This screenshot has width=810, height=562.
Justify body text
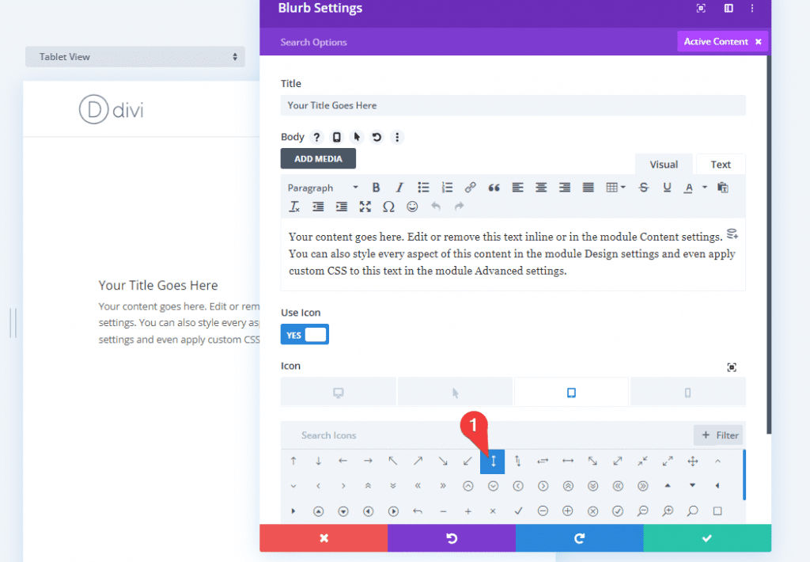point(588,188)
